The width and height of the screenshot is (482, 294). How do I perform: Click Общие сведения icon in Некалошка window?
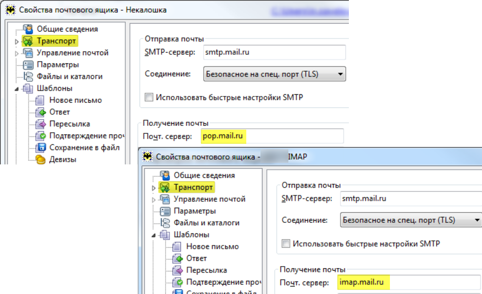coord(28,29)
